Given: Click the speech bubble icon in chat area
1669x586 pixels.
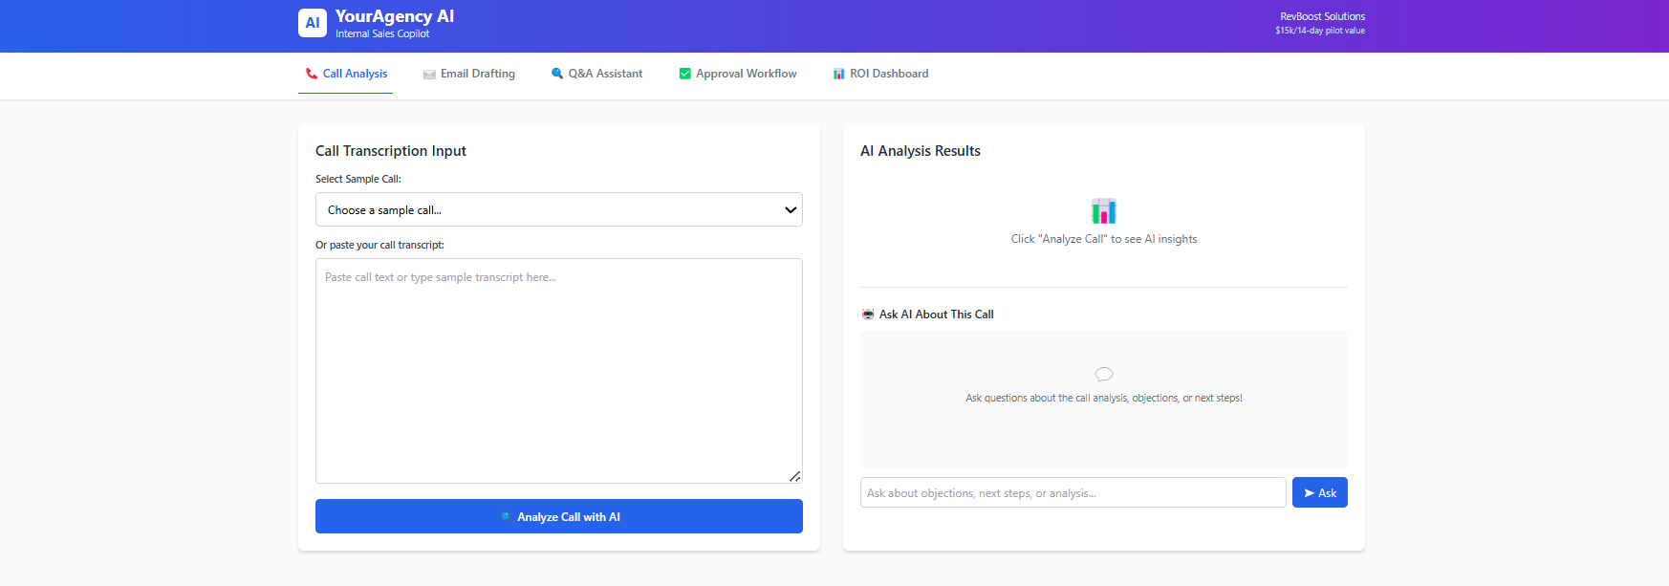Looking at the screenshot, I should 1103,374.
